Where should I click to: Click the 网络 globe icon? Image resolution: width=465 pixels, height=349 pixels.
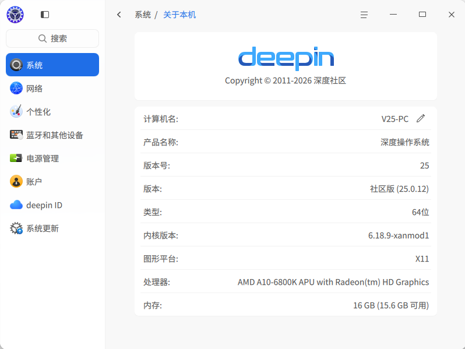[x=16, y=88]
